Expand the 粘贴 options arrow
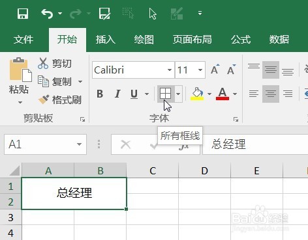Image resolution: width=308 pixels, height=240 pixels. (x=20, y=102)
